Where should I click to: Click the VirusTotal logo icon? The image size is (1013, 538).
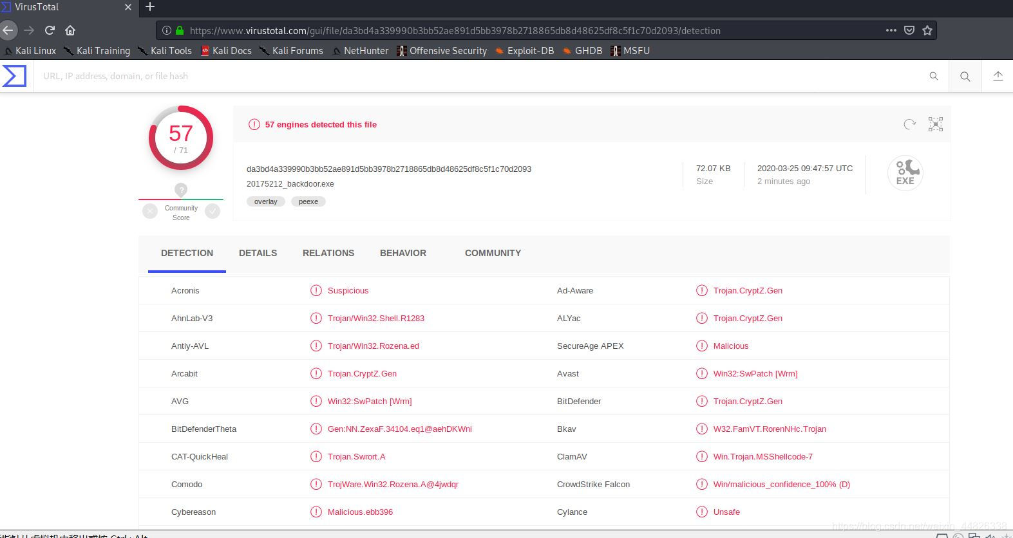tap(14, 76)
